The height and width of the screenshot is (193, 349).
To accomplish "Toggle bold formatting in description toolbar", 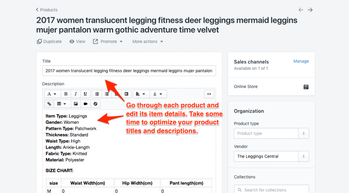I will click(66, 94).
